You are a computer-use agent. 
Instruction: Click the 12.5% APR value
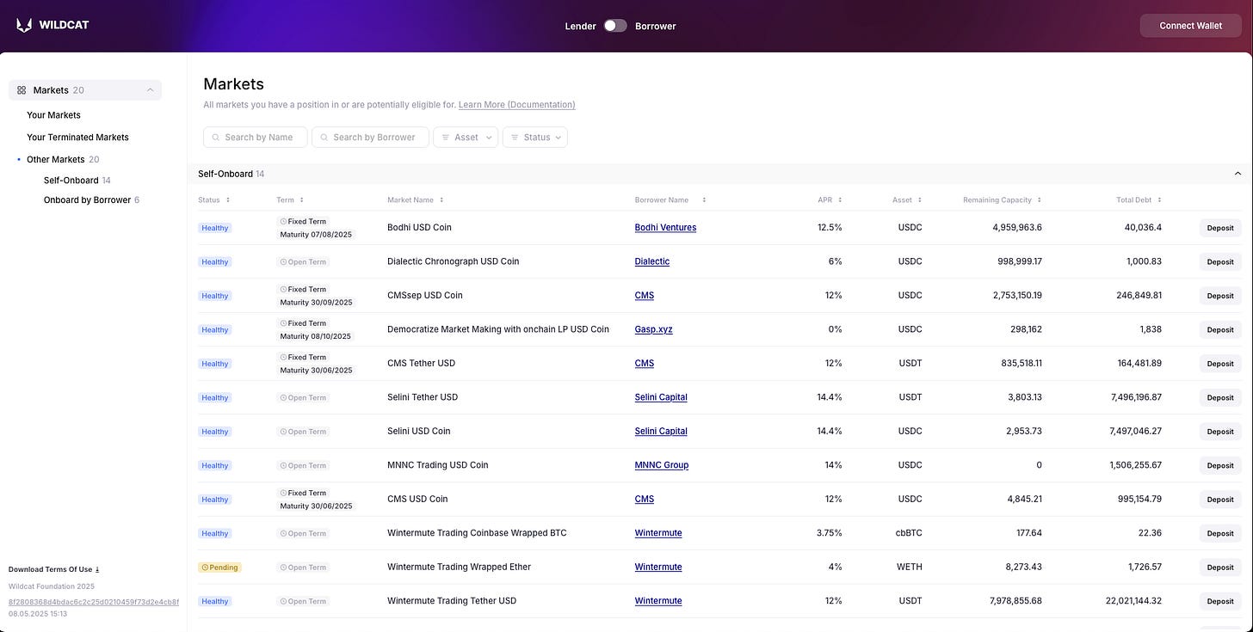coord(830,228)
